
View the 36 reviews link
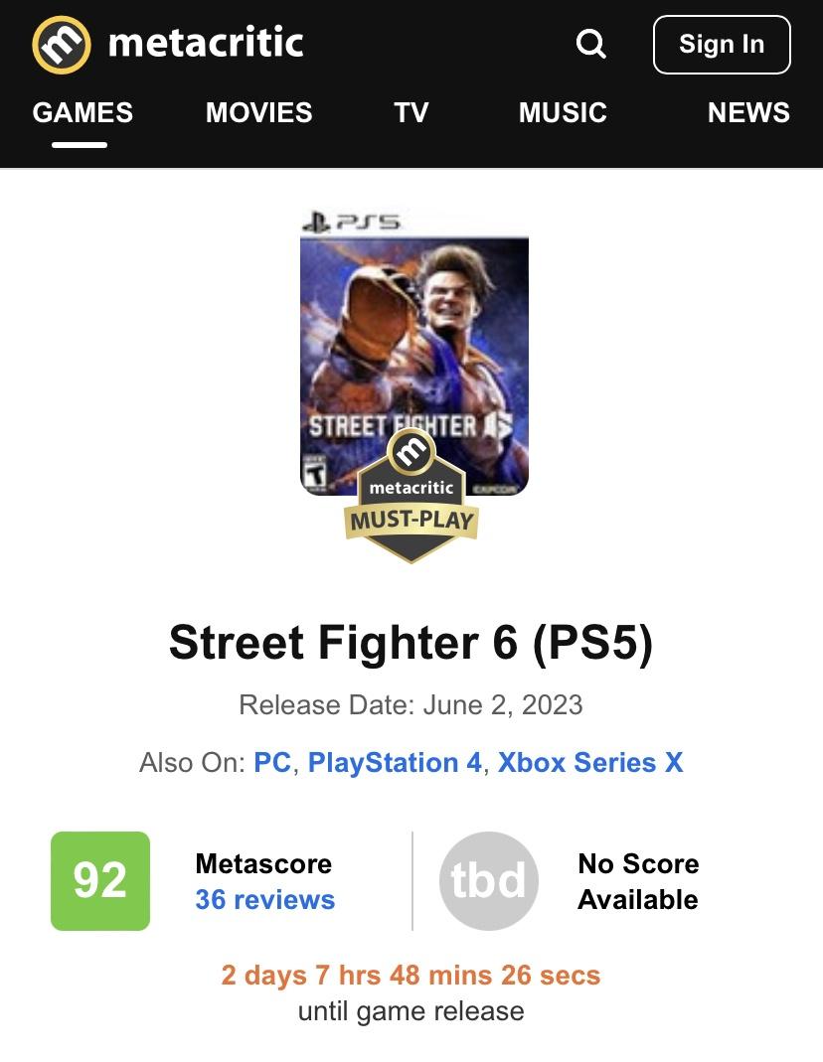tap(264, 900)
